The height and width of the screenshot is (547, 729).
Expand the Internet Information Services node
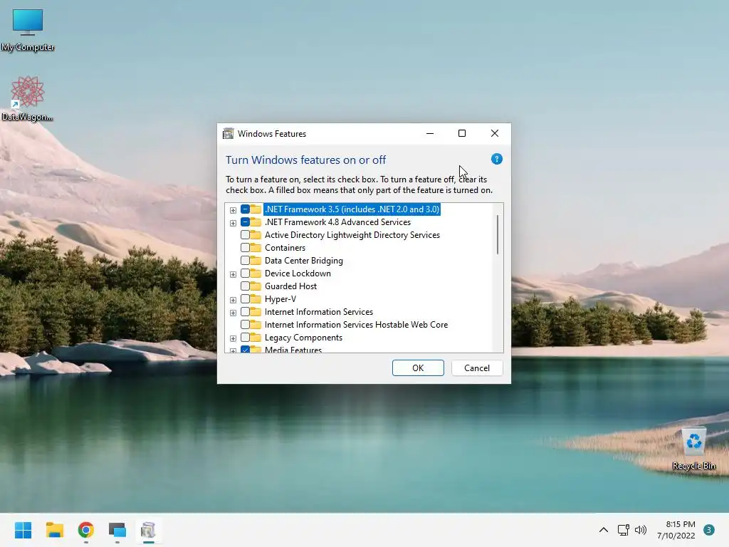point(233,313)
